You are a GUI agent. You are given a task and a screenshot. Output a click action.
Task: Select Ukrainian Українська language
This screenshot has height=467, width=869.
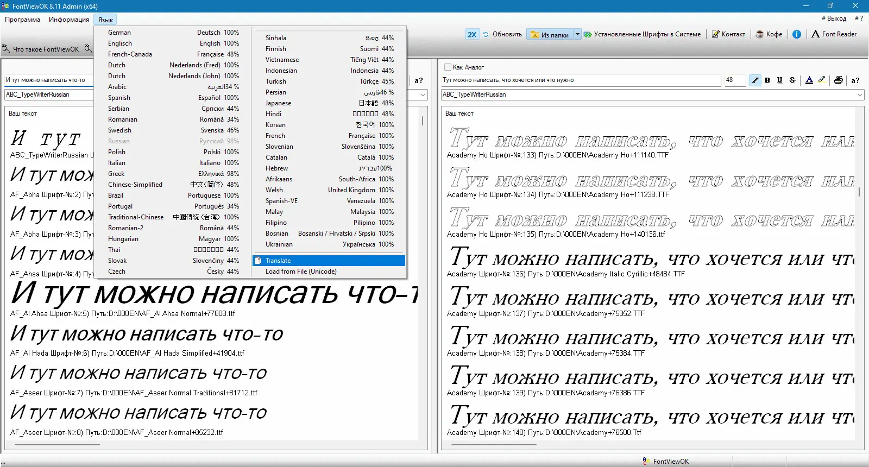[329, 244]
